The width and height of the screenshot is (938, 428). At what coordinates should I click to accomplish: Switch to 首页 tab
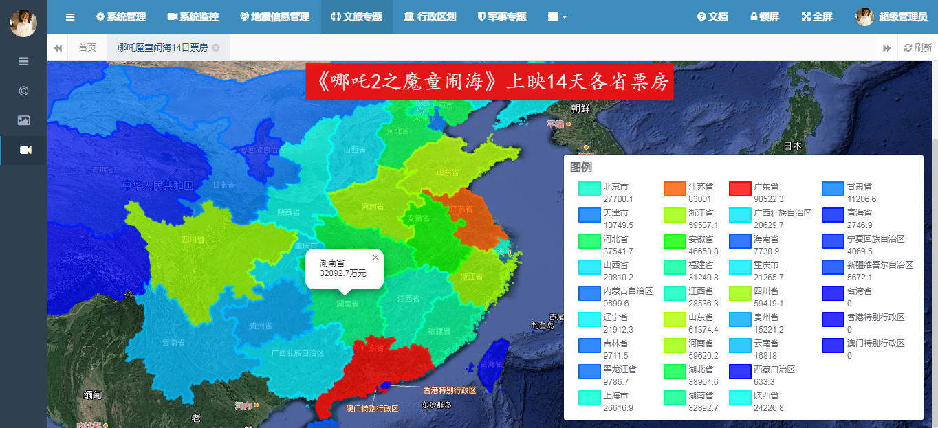87,47
